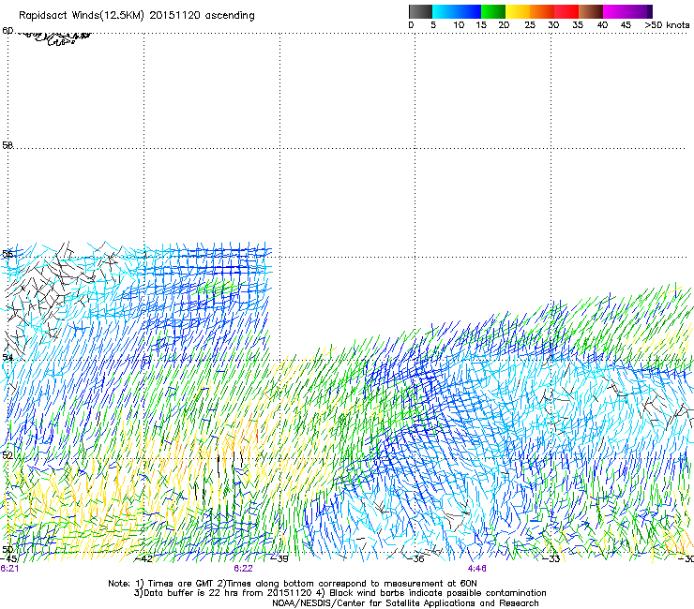Click the yellow 20-25 knots legend segment
This screenshot has height=609, width=694.
tap(518, 11)
